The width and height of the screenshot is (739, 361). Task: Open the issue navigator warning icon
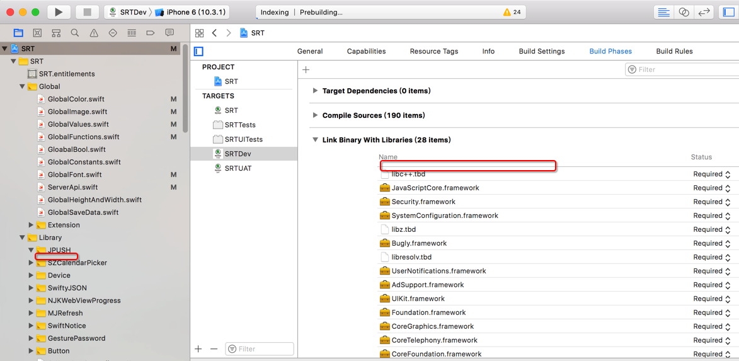[94, 33]
